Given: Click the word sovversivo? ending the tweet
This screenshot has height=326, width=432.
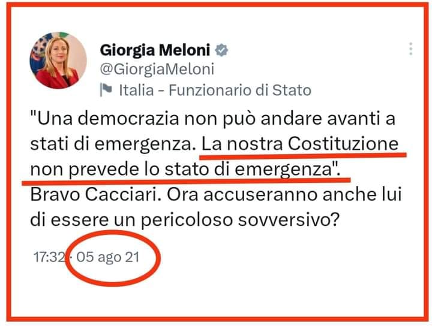Looking at the screenshot, I should (288, 220).
